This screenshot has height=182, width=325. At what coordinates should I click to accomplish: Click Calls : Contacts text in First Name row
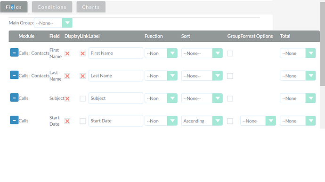(x=34, y=53)
